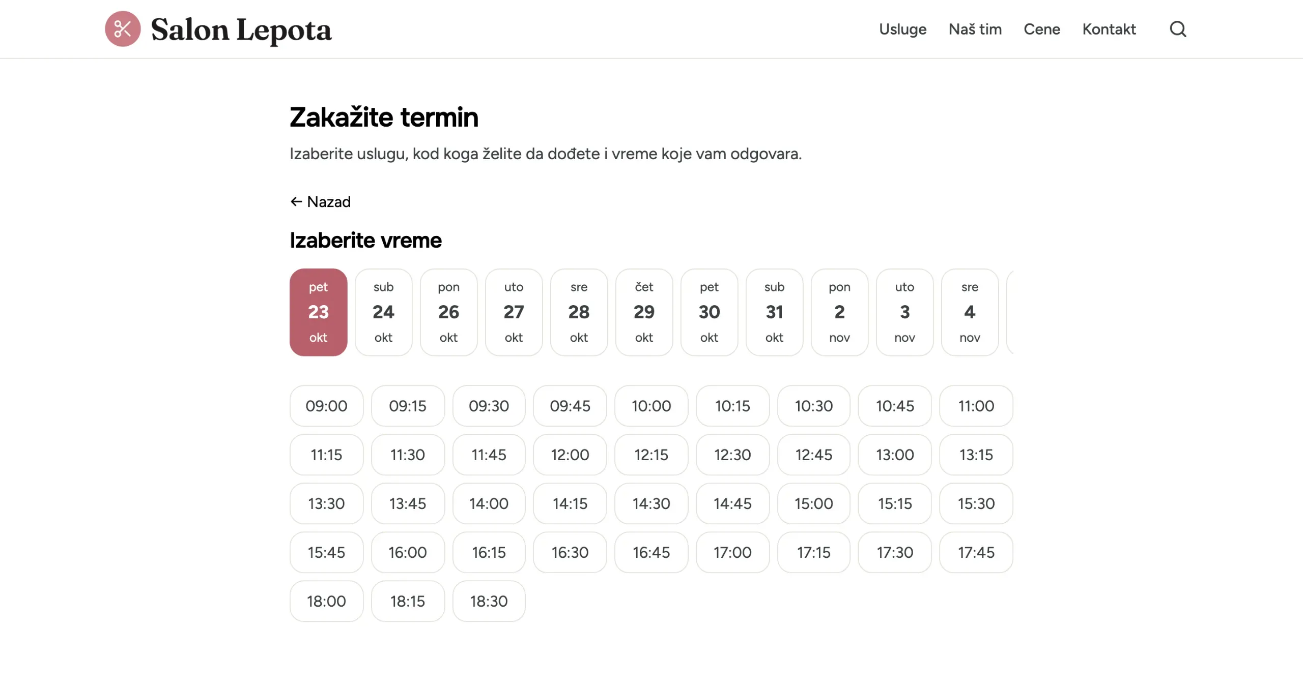Open the Usluge menu item

[x=902, y=29]
